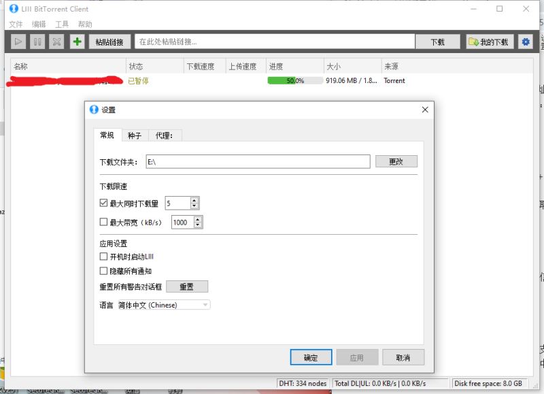Maximize the LIII BitTorrent Client window

tap(500, 9)
